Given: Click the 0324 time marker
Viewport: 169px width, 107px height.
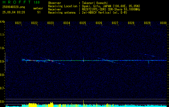Looking at the screenshot, I should coord(67,23).
